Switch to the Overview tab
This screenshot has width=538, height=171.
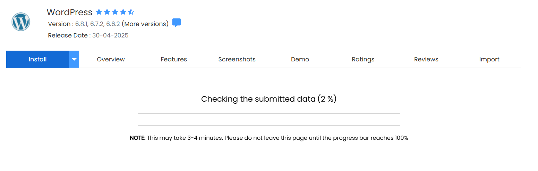pyautogui.click(x=111, y=59)
